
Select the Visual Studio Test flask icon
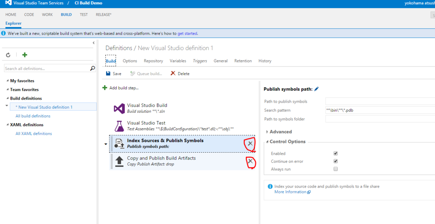(x=119, y=126)
